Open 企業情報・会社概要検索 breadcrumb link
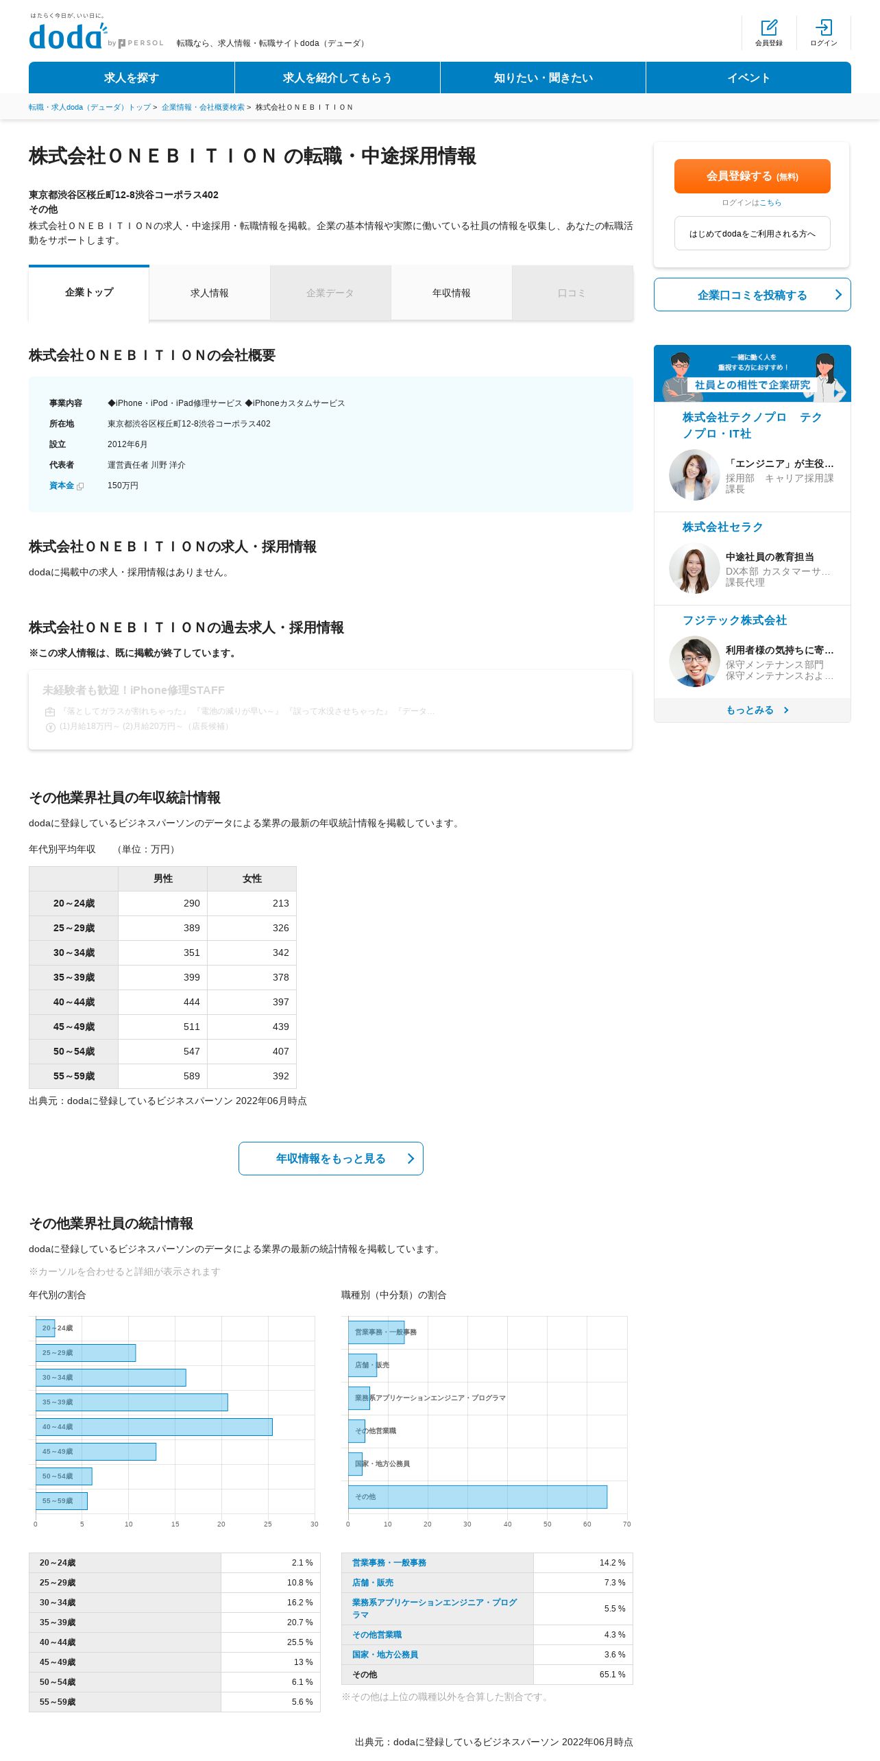 (203, 108)
